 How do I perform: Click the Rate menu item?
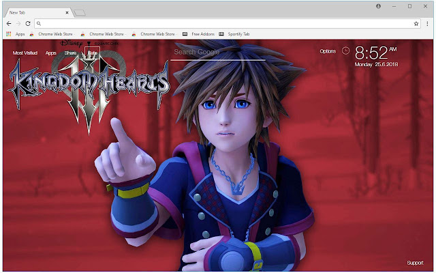tap(93, 53)
